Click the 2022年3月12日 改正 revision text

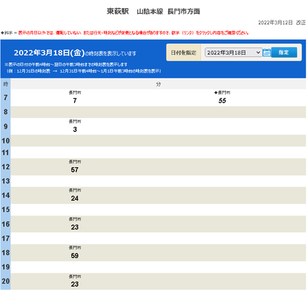(x=282, y=23)
